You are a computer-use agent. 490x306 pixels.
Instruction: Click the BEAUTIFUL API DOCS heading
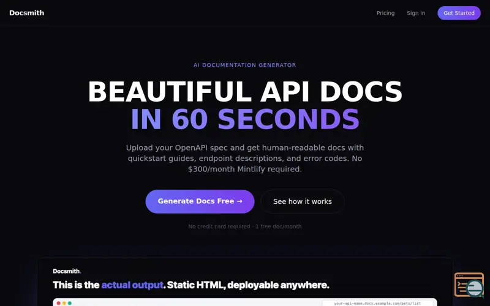pyautogui.click(x=244, y=91)
